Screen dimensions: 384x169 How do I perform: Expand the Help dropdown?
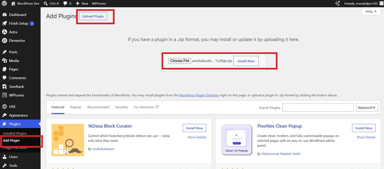(371, 11)
